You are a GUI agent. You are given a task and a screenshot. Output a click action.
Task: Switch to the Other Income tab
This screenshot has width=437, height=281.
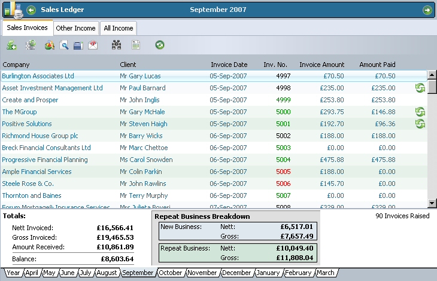(76, 28)
